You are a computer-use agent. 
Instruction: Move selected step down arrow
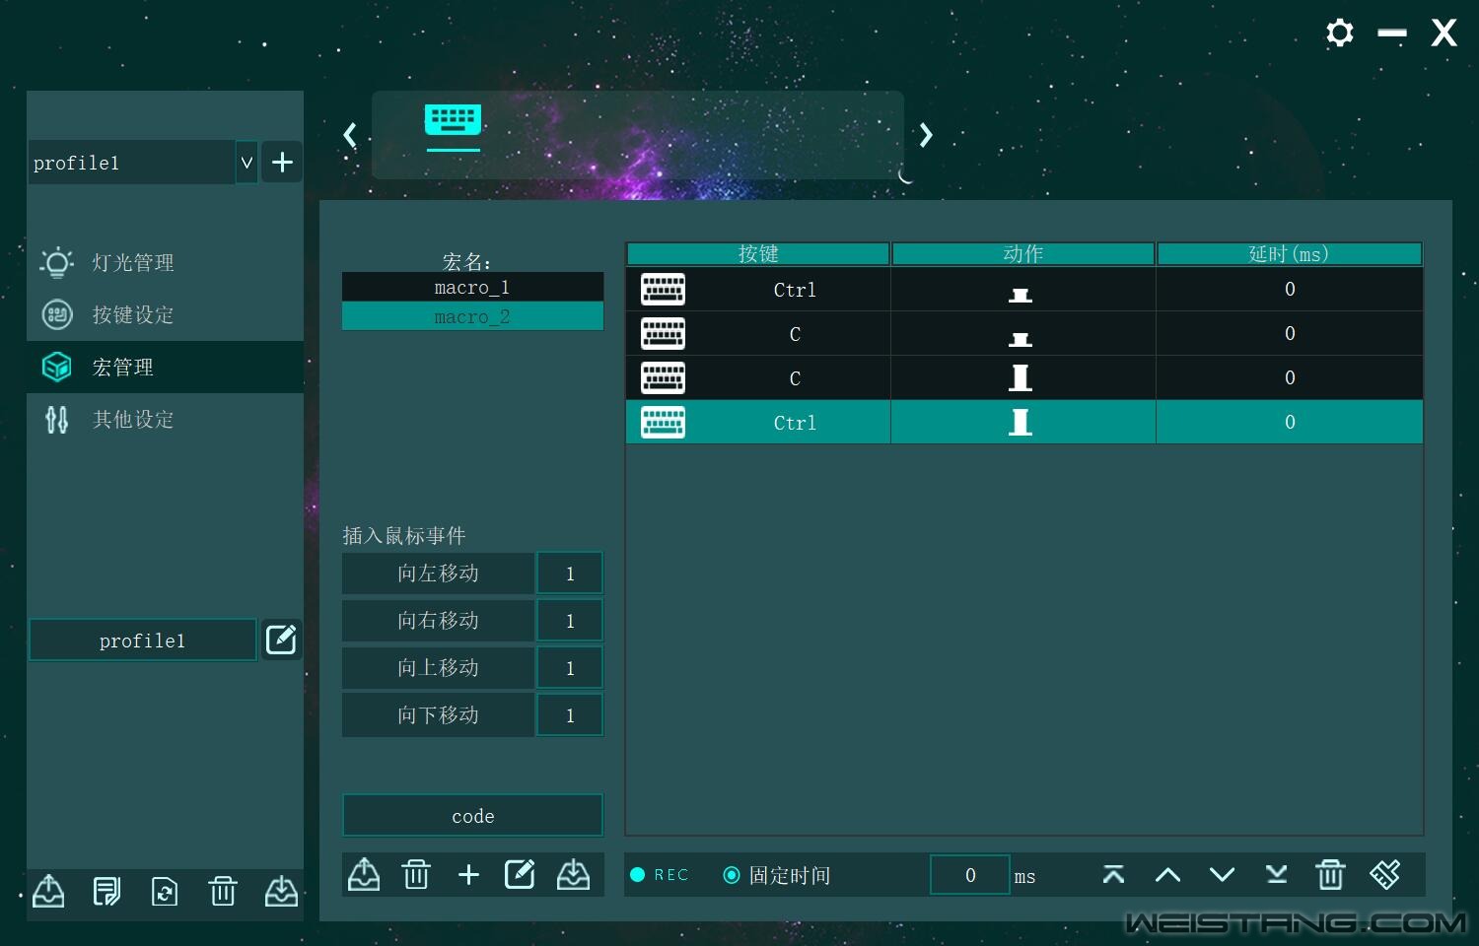pos(1222,874)
